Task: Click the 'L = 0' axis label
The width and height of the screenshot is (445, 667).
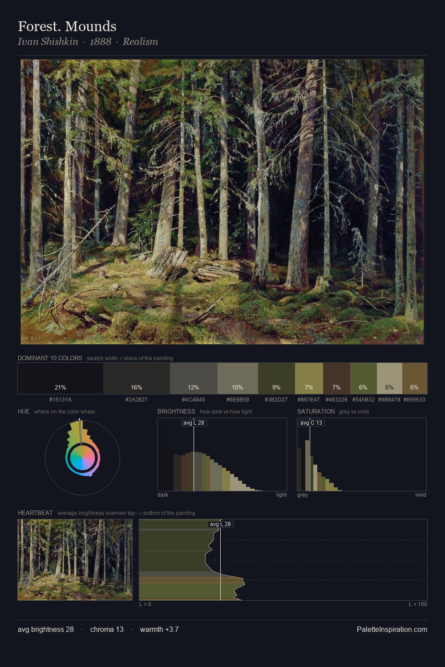Action: coord(145,604)
